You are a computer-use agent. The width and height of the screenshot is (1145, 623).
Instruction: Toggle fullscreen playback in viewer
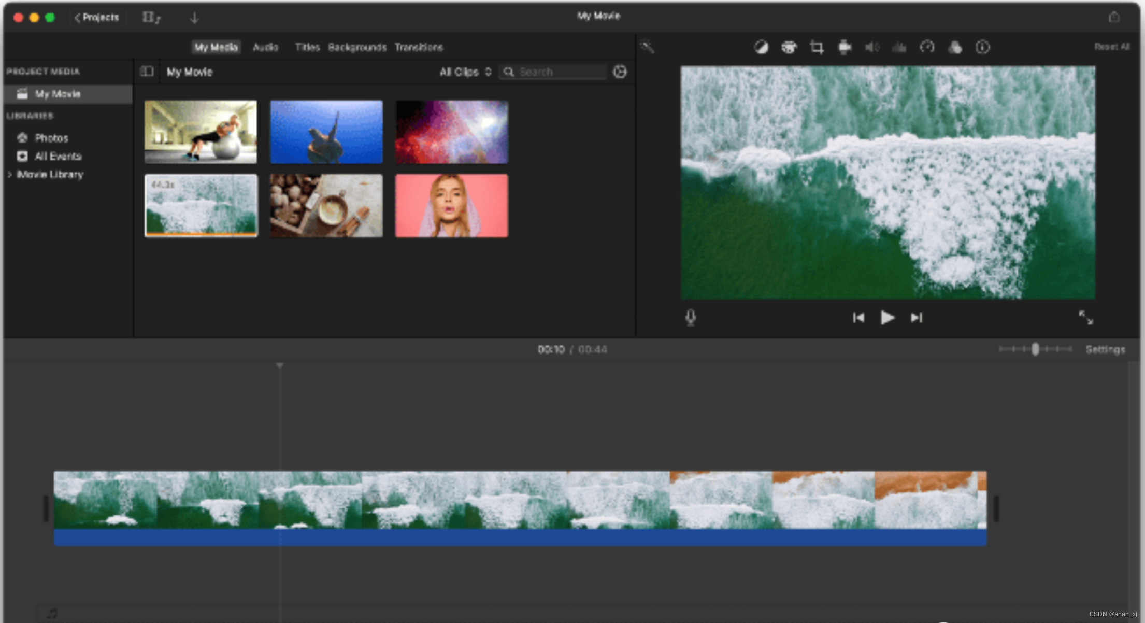tap(1085, 317)
